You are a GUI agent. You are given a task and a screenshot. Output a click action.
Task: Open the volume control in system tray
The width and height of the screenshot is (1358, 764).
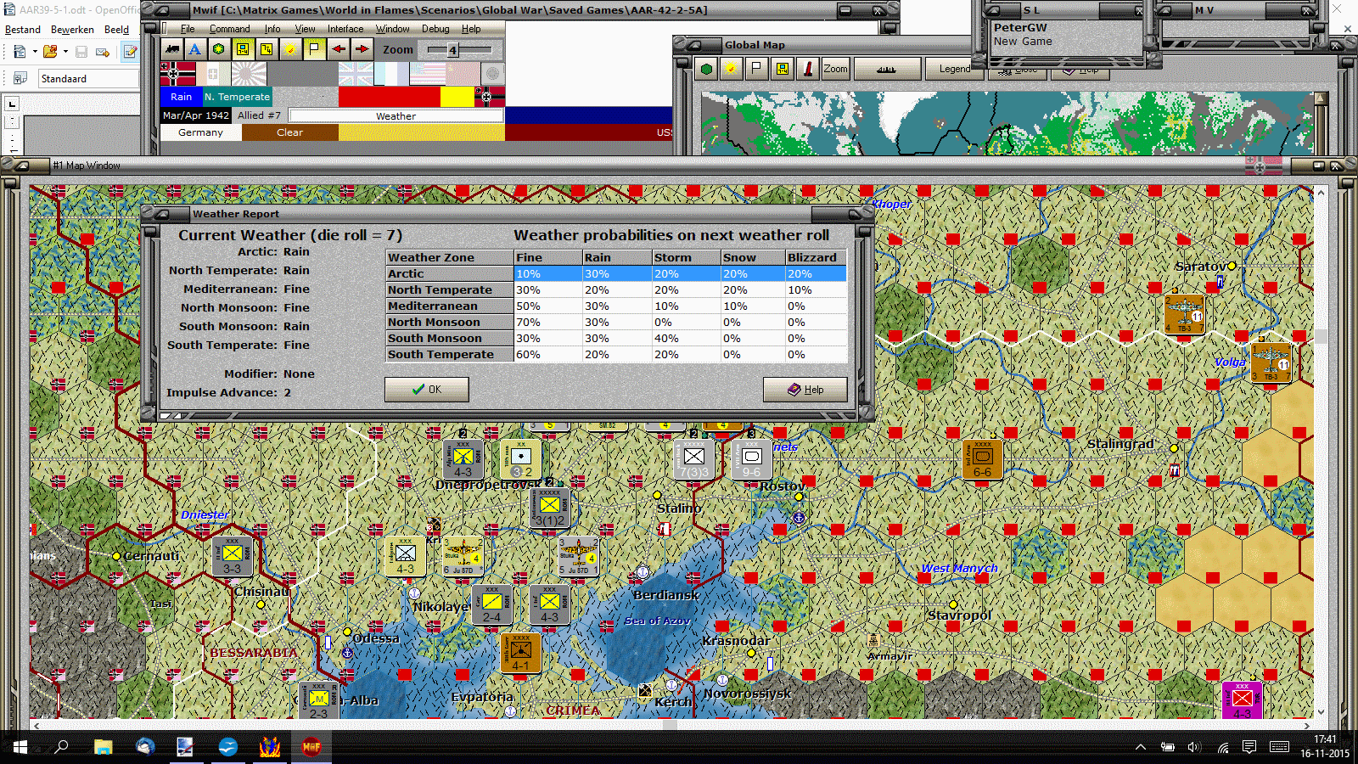(1195, 747)
